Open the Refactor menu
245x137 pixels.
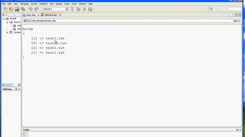(43, 4)
